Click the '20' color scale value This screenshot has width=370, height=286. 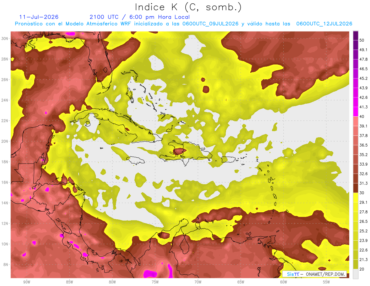pyautogui.click(x=362, y=269)
